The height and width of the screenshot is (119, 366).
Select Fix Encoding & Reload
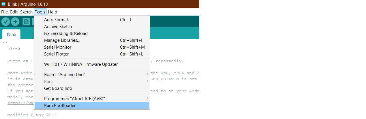click(92, 33)
